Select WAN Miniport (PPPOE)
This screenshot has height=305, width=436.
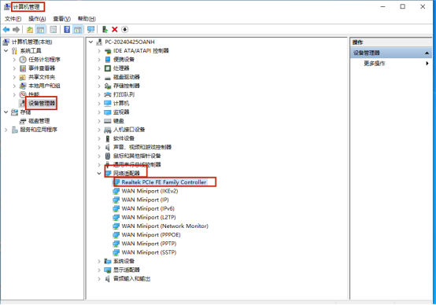click(151, 235)
